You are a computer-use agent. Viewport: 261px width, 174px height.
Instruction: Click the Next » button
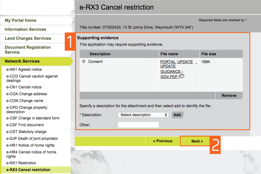coord(197,141)
